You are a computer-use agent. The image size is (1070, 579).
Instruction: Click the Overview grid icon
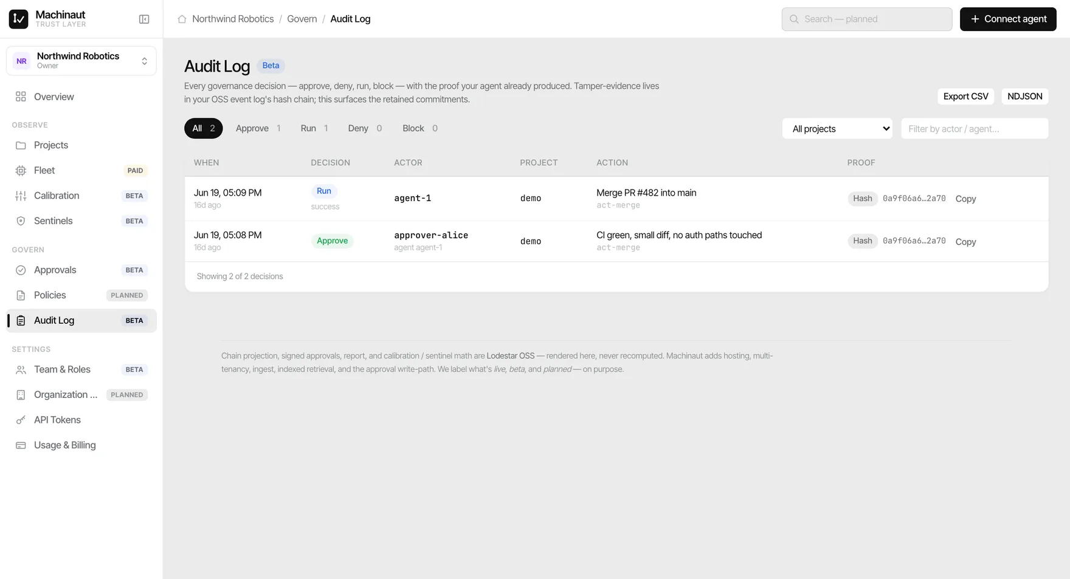point(21,97)
